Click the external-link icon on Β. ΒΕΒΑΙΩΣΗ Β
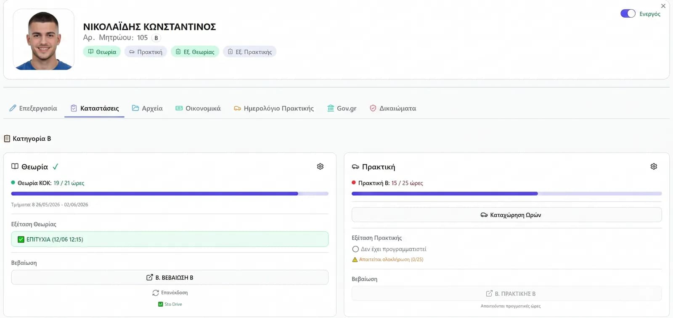 pos(149,277)
